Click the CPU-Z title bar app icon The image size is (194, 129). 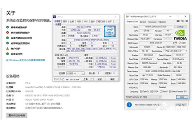click(54, 17)
